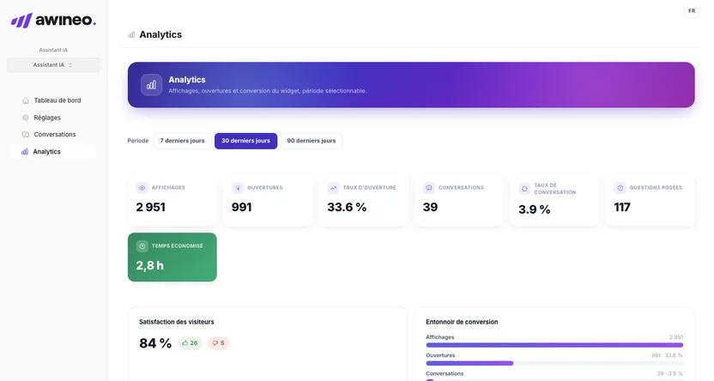
Task: Click the clock icon on Temps économisé card
Action: 142,245
